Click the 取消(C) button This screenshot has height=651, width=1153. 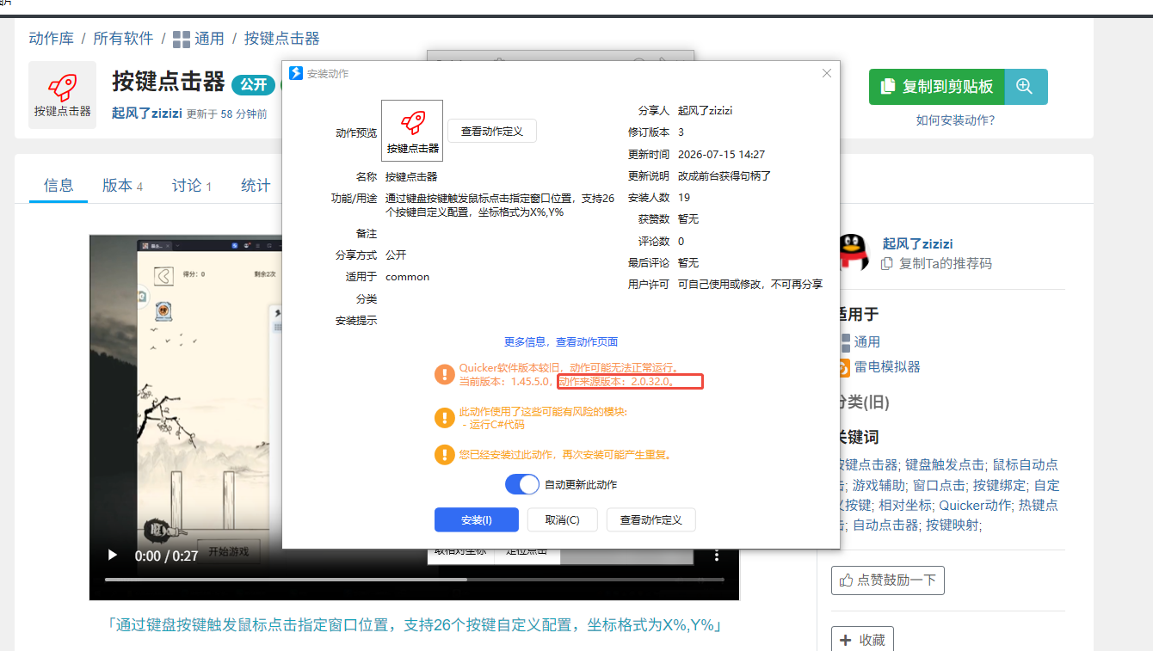pos(563,520)
